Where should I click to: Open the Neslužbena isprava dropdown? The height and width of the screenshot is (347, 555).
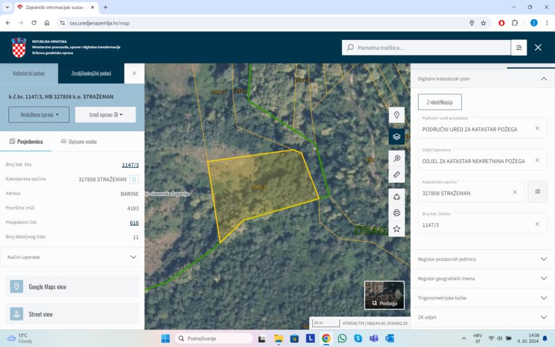tap(39, 115)
